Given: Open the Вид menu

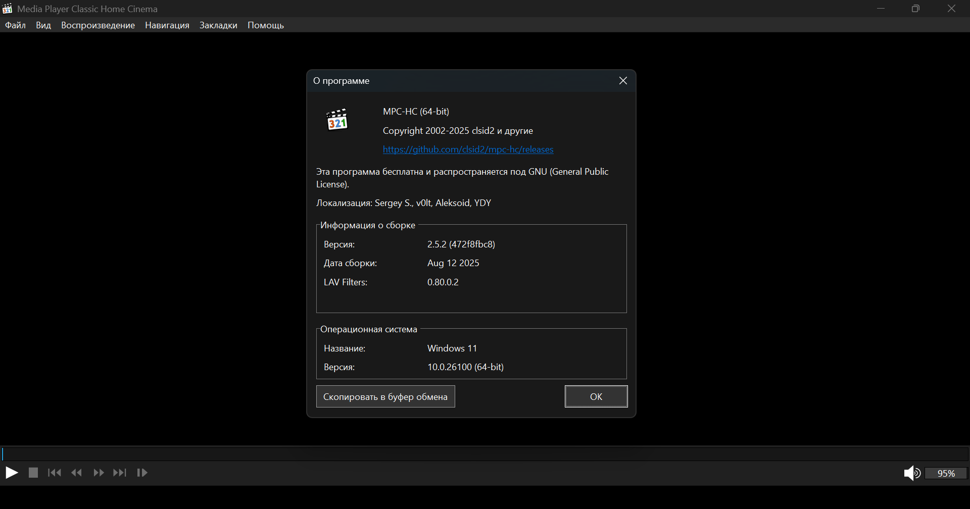Looking at the screenshot, I should (43, 25).
